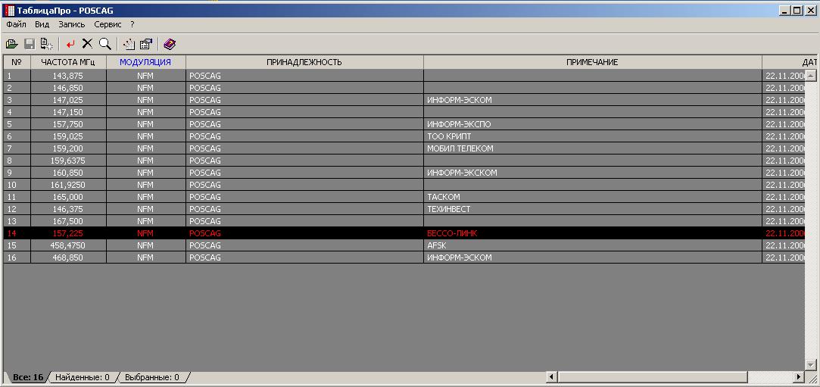Viewport: 820px width, 387px height.
Task: Select frequency cell 167,500
Action: coord(68,221)
